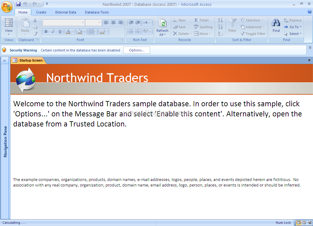This screenshot has width=313, height=226.
Task: Open the Database Tools ribbon tab
Action: (97, 12)
